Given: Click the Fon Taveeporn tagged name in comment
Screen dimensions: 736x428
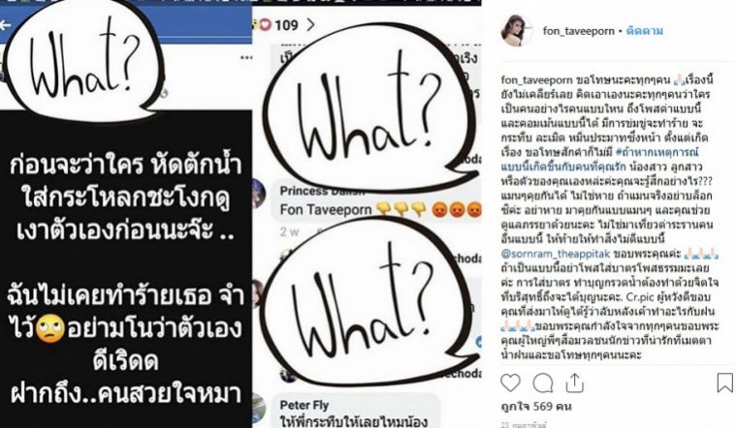Looking at the screenshot, I should (326, 209).
